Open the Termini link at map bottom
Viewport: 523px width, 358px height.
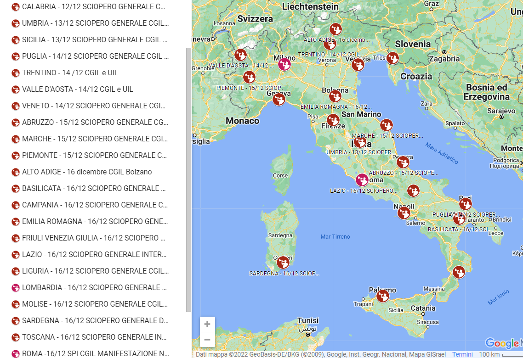click(462, 354)
